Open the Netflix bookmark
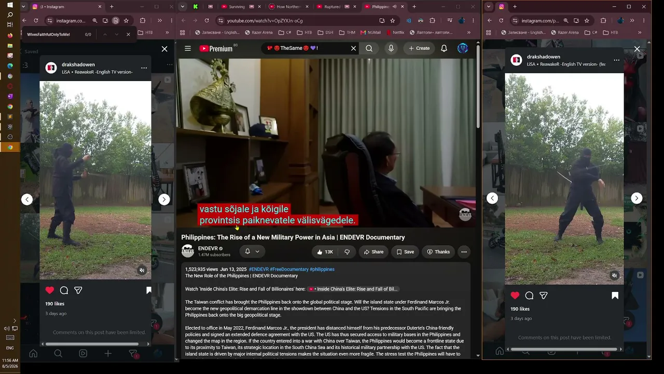 (395, 32)
